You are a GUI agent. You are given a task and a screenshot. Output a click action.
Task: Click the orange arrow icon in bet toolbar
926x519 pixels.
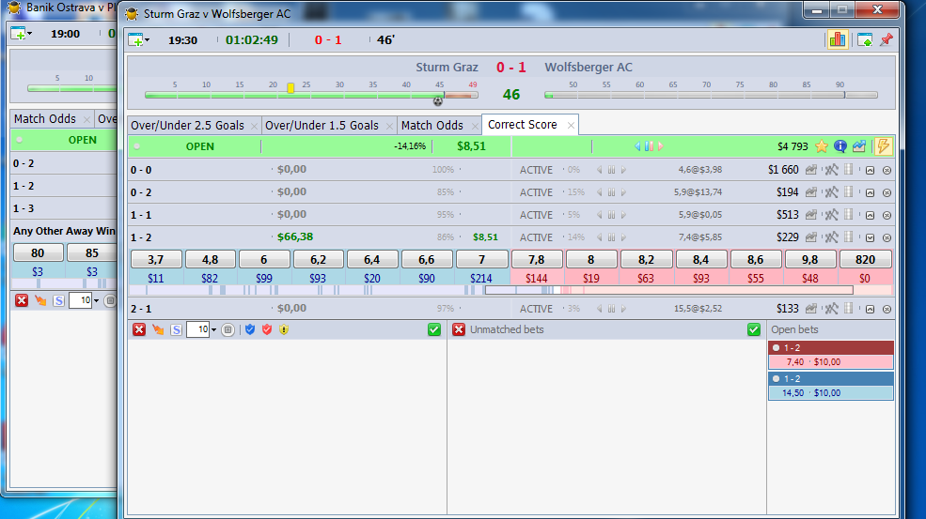pyautogui.click(x=158, y=329)
